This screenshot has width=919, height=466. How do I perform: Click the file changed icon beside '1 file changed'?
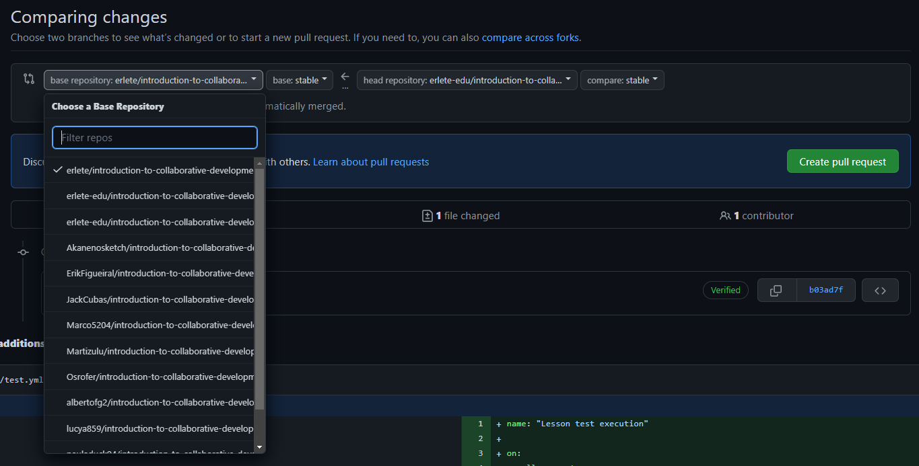coord(428,215)
